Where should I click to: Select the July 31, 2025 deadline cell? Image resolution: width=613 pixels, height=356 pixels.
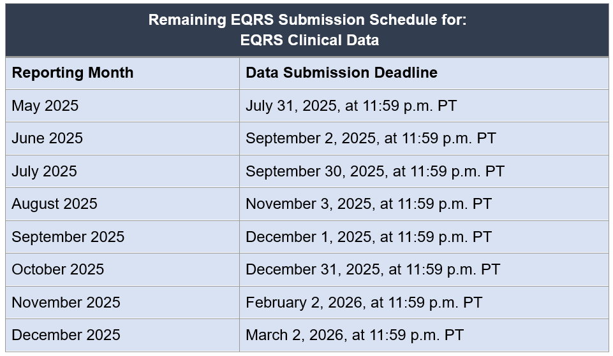click(424, 106)
